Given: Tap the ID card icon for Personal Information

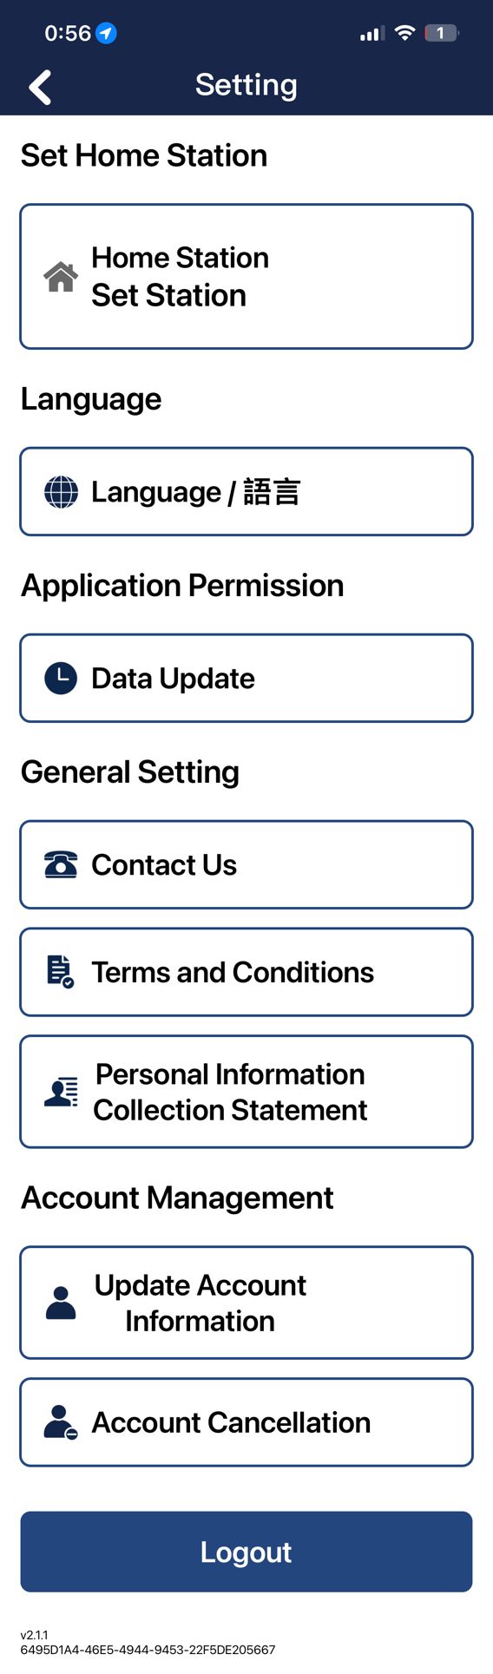Looking at the screenshot, I should pyautogui.click(x=61, y=1092).
